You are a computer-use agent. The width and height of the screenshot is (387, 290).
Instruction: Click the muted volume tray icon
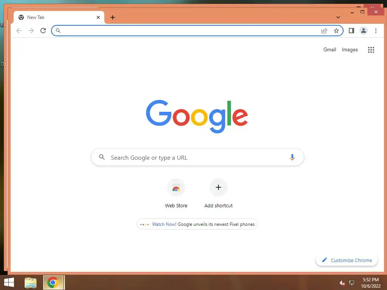[342, 283]
